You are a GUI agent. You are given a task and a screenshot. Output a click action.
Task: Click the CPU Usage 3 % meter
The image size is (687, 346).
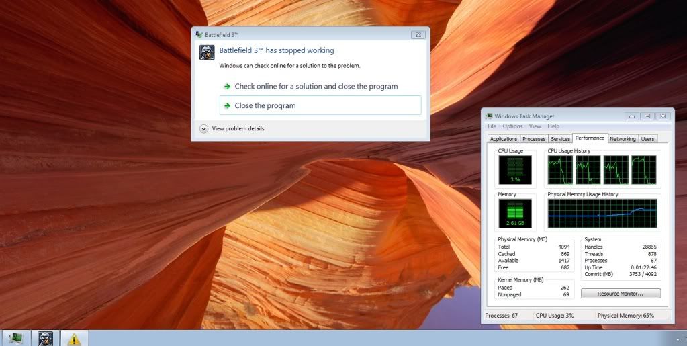[x=515, y=170]
